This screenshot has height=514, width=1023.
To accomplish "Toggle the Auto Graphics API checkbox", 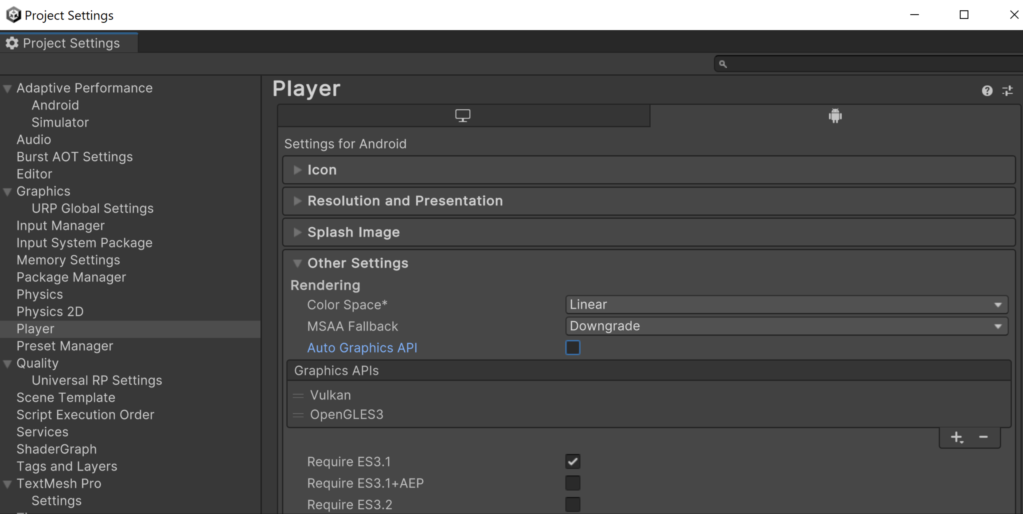I will click(572, 347).
